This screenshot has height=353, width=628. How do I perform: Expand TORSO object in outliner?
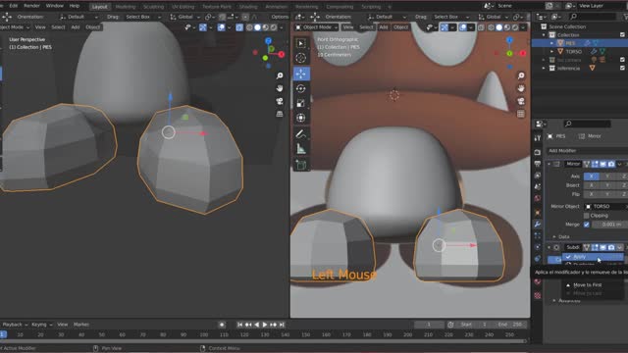[x=551, y=52]
